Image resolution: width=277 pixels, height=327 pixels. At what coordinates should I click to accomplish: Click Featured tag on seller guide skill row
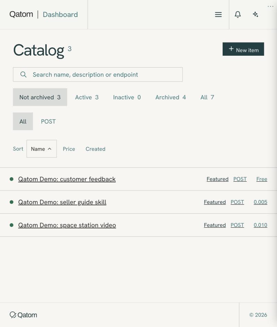coord(215,202)
